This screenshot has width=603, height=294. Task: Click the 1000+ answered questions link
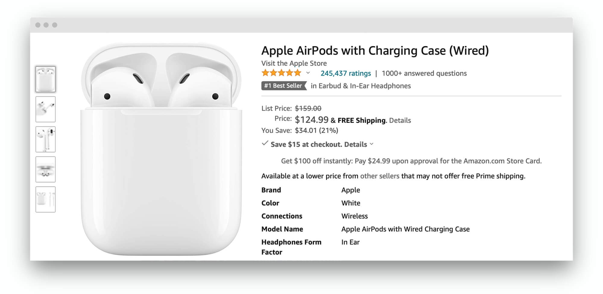[424, 73]
